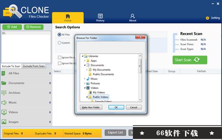The width and height of the screenshot is (222, 140).
Task: Expand the Apps library node
Action: (x=85, y=61)
